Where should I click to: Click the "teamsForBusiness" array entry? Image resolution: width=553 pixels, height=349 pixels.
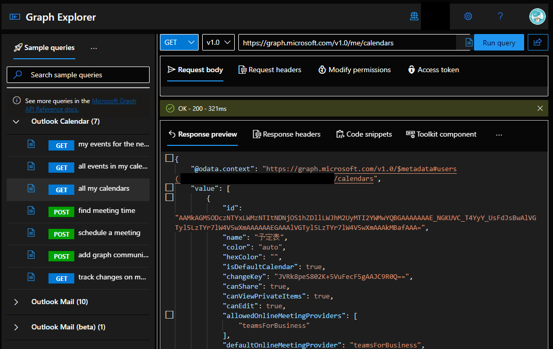coord(274,326)
